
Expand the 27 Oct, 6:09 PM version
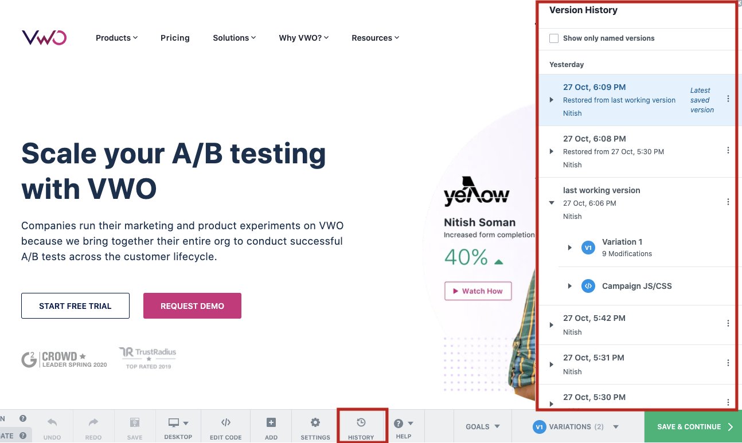(552, 100)
